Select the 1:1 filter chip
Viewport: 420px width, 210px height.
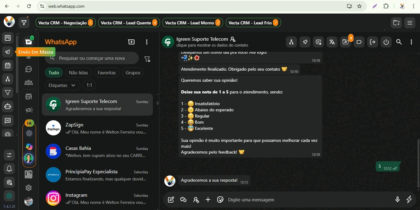click(x=89, y=85)
